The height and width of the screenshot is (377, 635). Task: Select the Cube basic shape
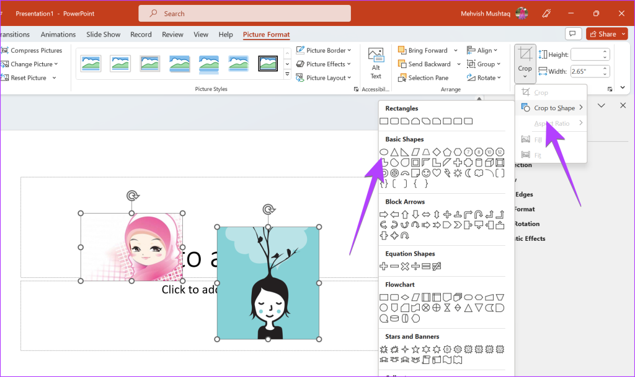(x=489, y=162)
